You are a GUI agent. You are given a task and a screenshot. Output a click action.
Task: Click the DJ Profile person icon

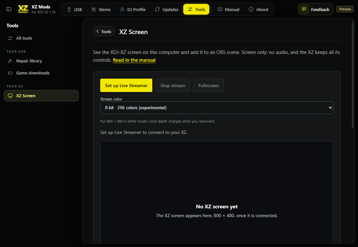pos(122,9)
